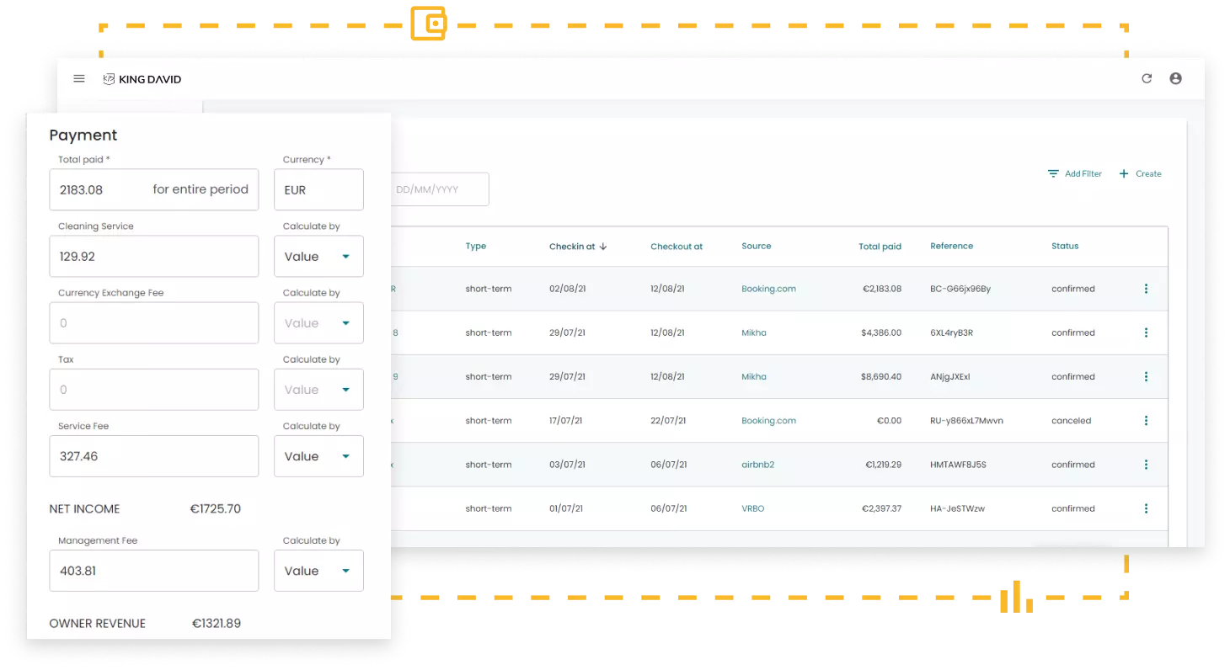
Task: Open row actions for the VRBO booking
Action: [x=1146, y=508]
